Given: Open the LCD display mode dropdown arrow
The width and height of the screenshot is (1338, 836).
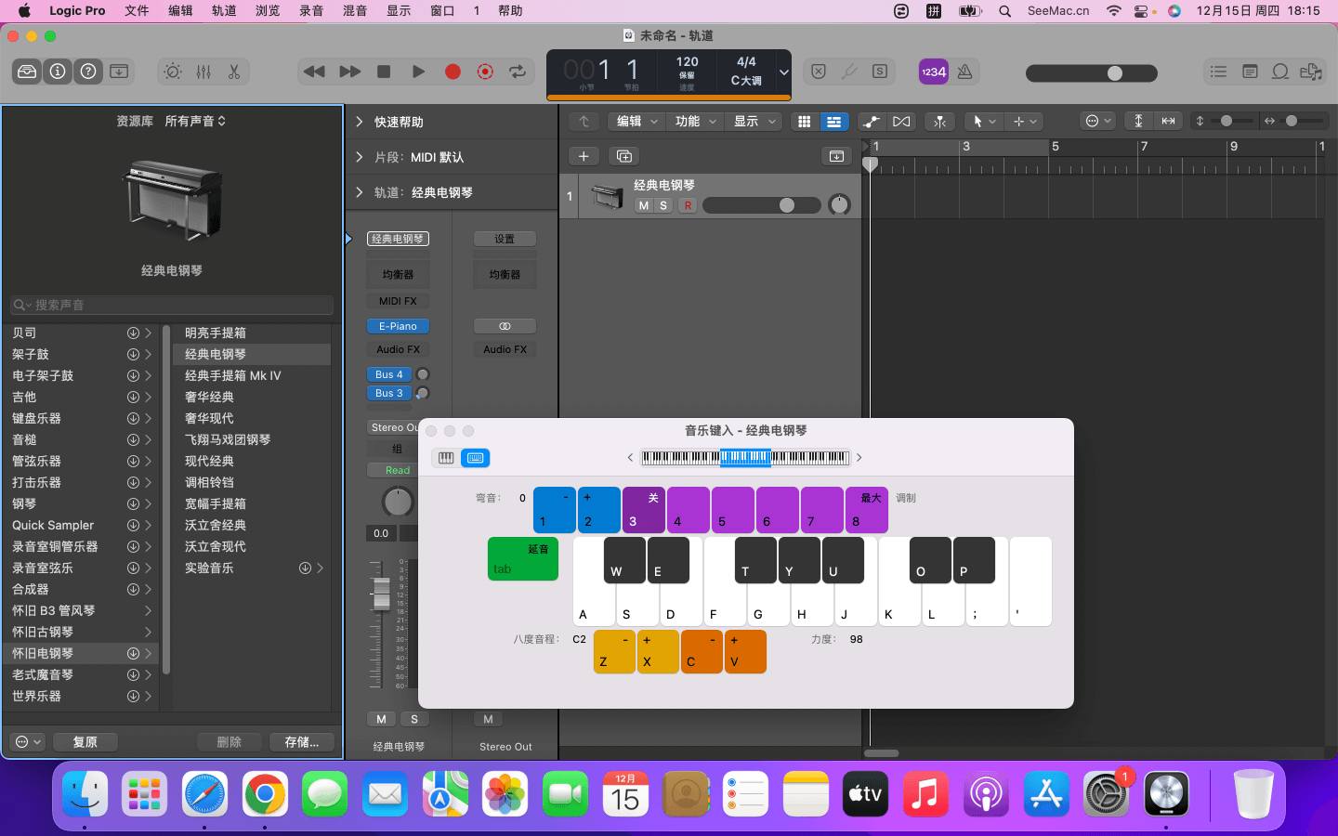Looking at the screenshot, I should tap(784, 72).
